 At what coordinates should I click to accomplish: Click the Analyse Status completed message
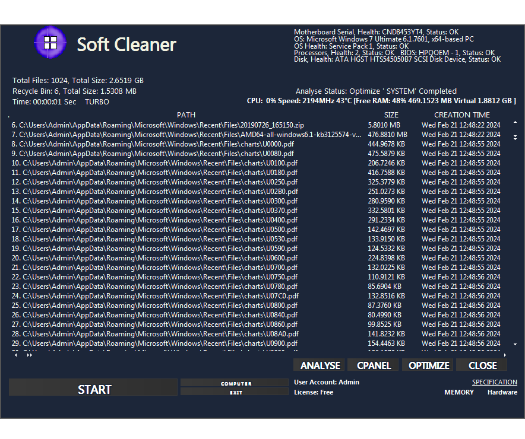point(376,91)
